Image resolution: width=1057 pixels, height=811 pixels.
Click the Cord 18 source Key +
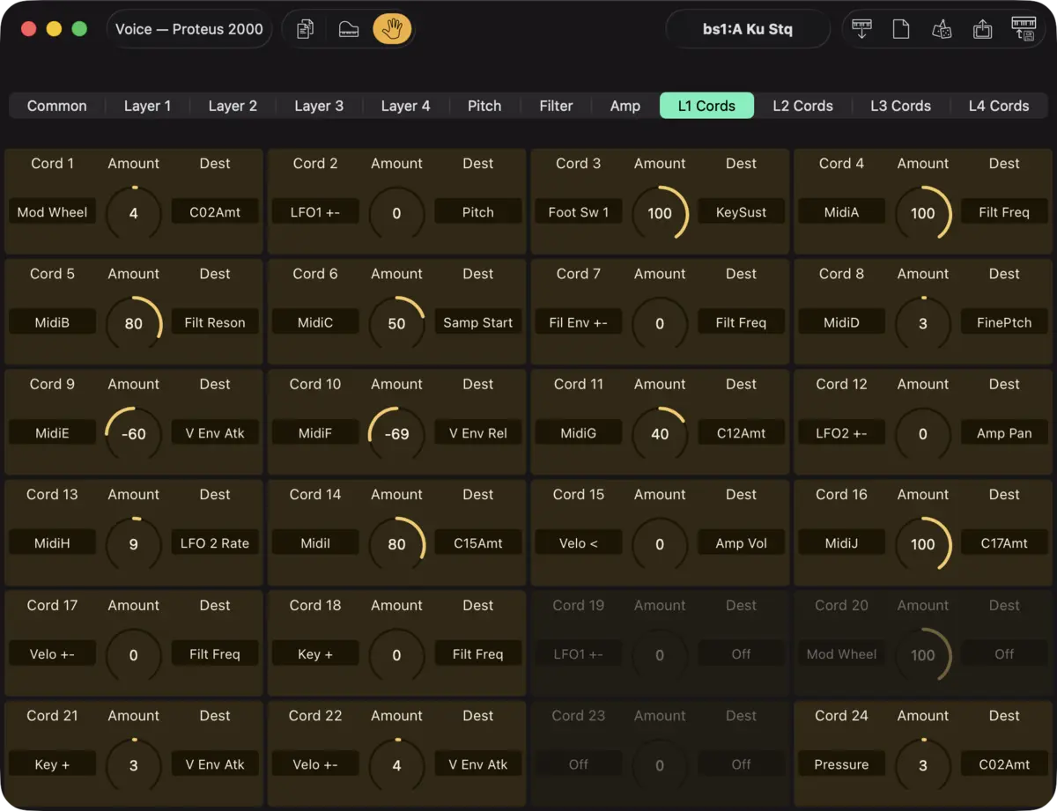[x=315, y=654]
